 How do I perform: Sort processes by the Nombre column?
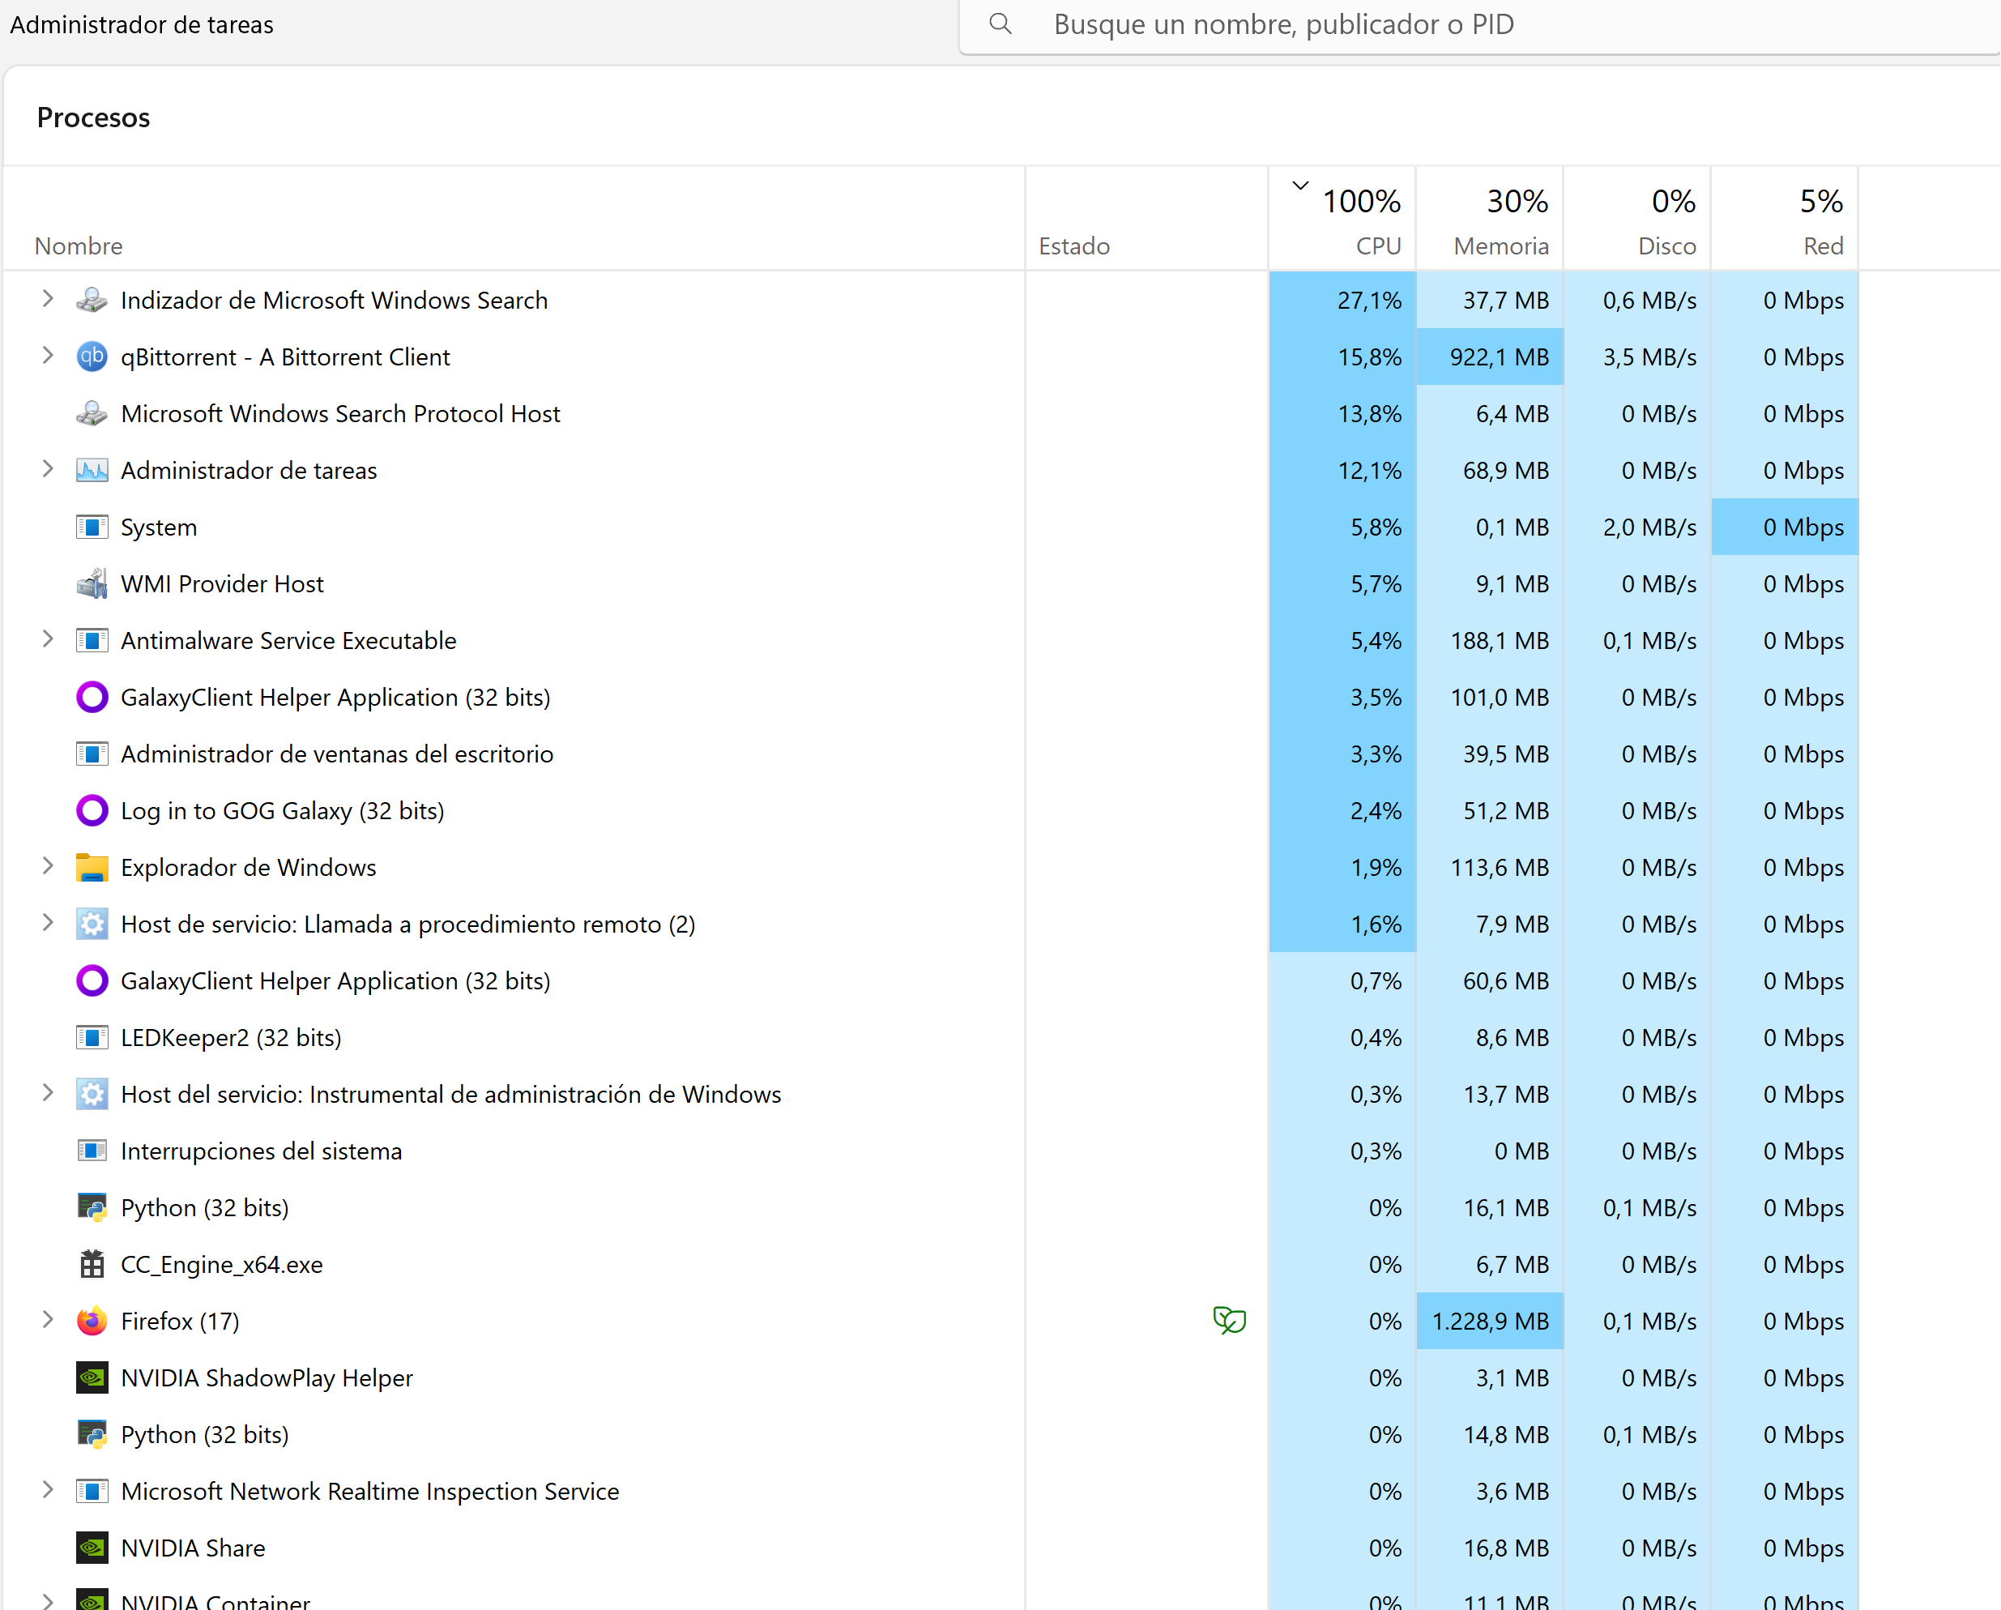click(79, 246)
